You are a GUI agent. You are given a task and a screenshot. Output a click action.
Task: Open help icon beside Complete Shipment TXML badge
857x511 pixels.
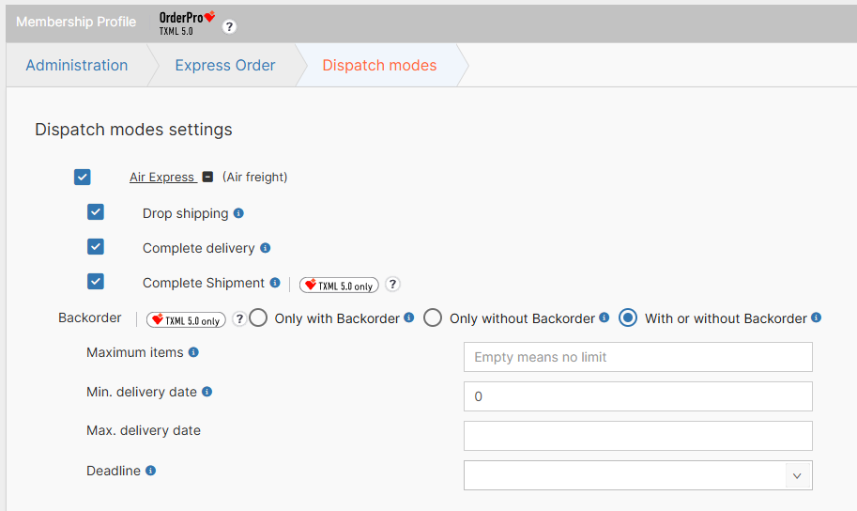(393, 285)
